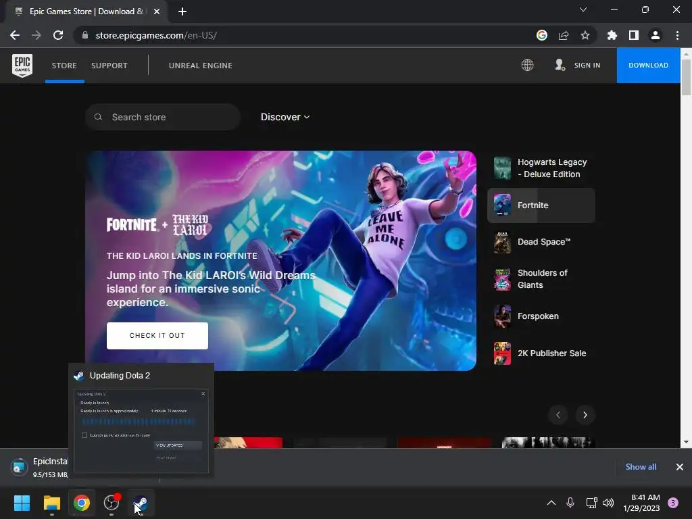Image resolution: width=692 pixels, height=519 pixels.
Task: Bookmark this page with star icon
Action: 585,35
